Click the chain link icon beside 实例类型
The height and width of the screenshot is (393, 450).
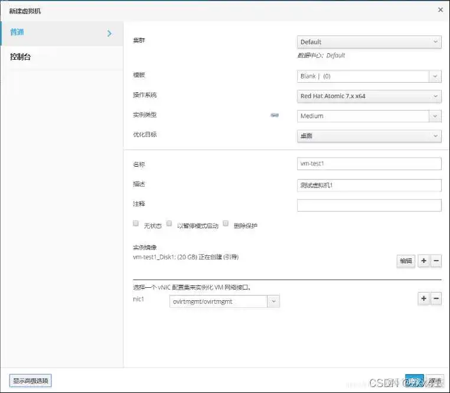[x=275, y=115]
